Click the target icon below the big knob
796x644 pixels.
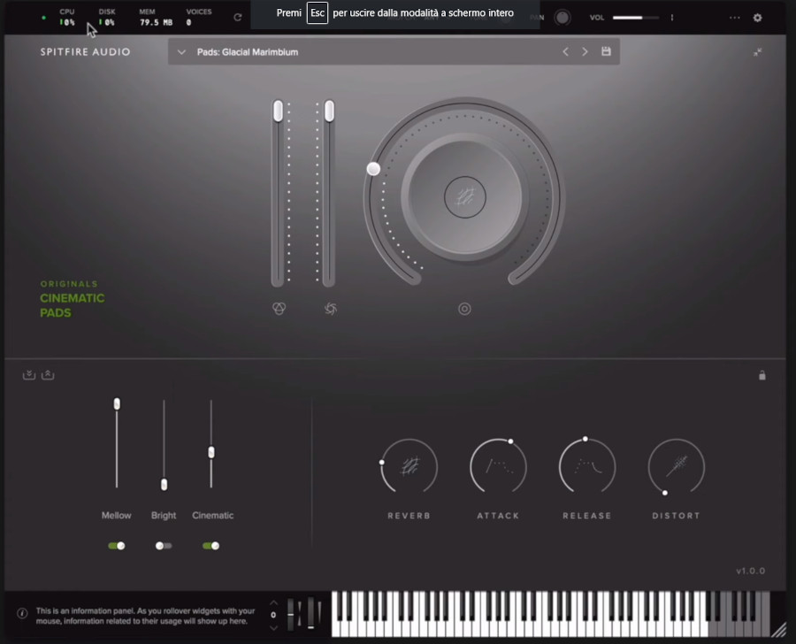pos(464,309)
